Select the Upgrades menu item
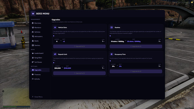Image resolution: width=194 pixels, height=109 pixels. (40, 70)
